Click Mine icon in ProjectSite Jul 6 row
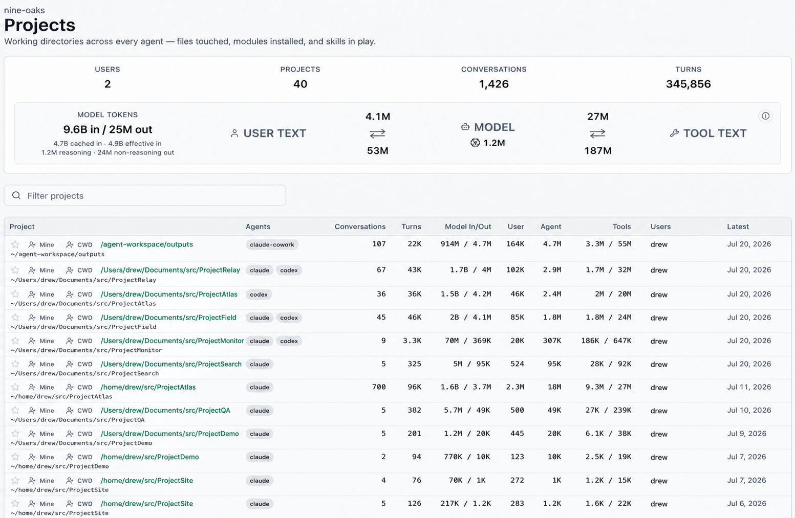Image resolution: width=795 pixels, height=518 pixels. [32, 504]
